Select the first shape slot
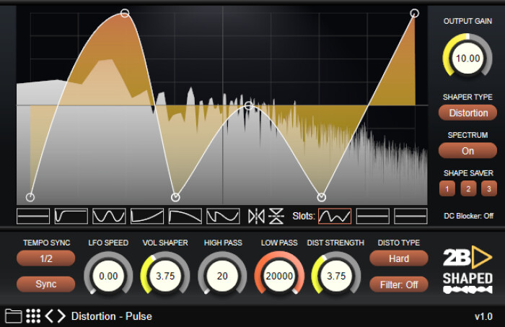 (x=335, y=216)
